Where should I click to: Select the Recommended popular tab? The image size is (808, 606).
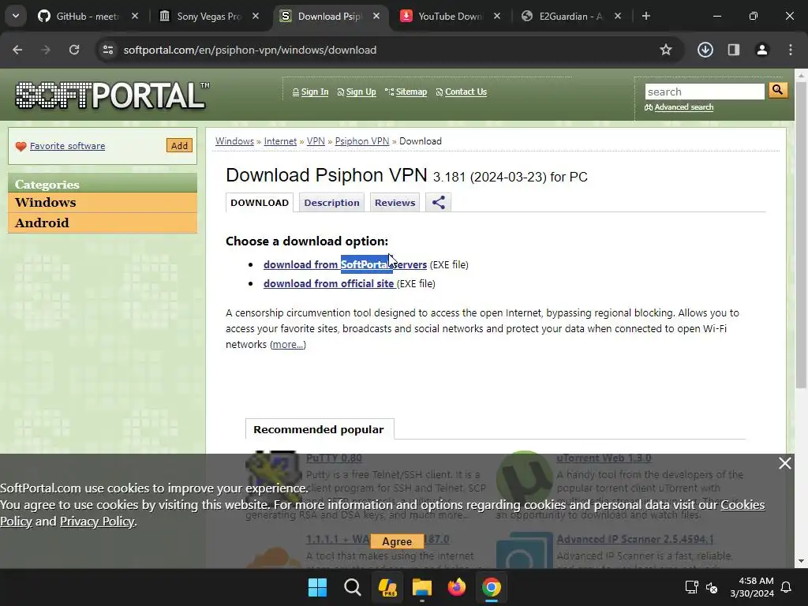[x=320, y=429]
